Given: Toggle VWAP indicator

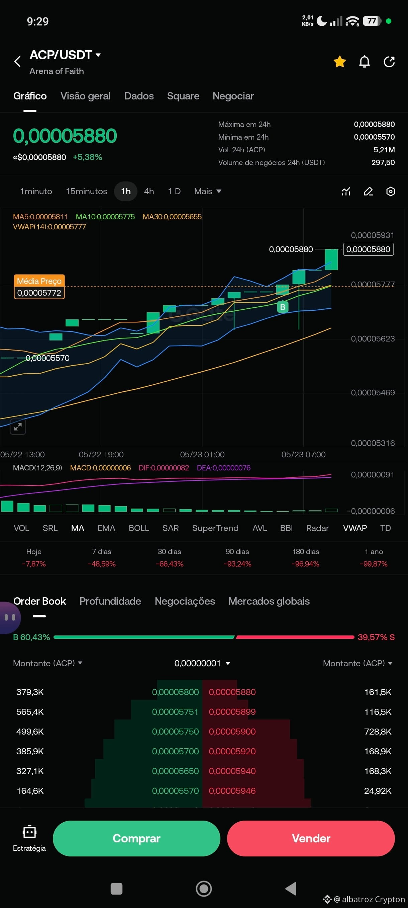Looking at the screenshot, I should pyautogui.click(x=355, y=528).
